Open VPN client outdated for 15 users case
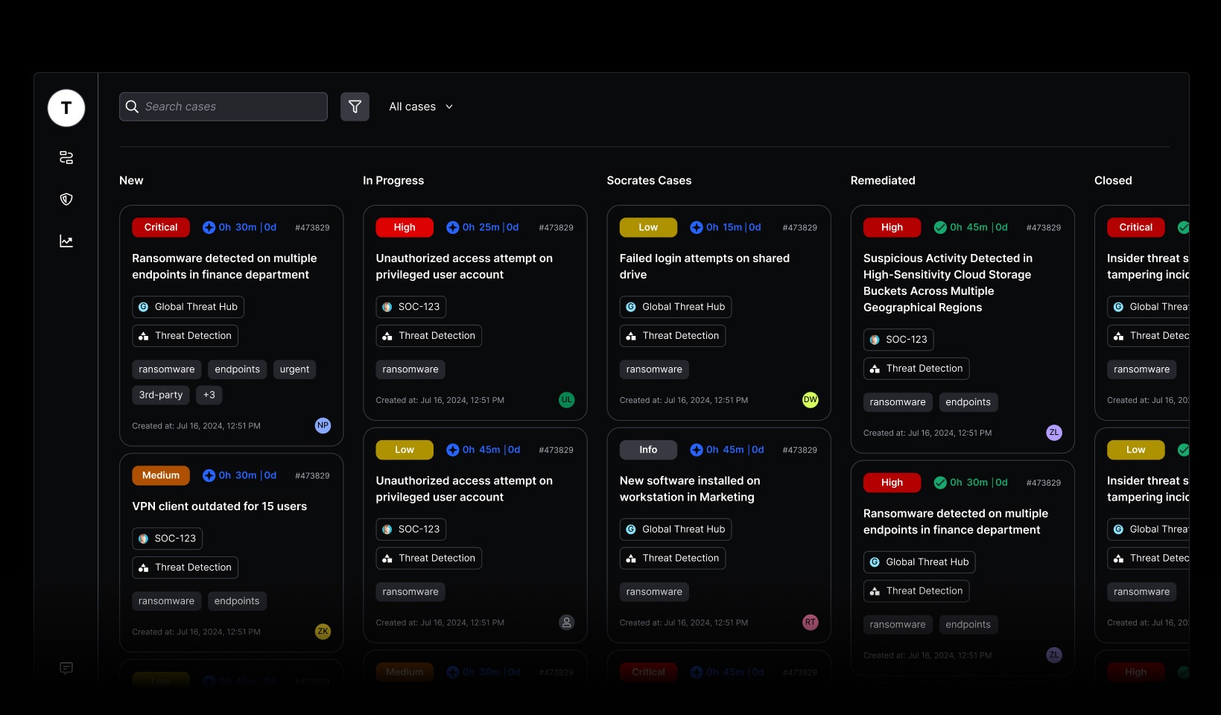Image resolution: width=1221 pixels, height=715 pixels. (x=219, y=506)
